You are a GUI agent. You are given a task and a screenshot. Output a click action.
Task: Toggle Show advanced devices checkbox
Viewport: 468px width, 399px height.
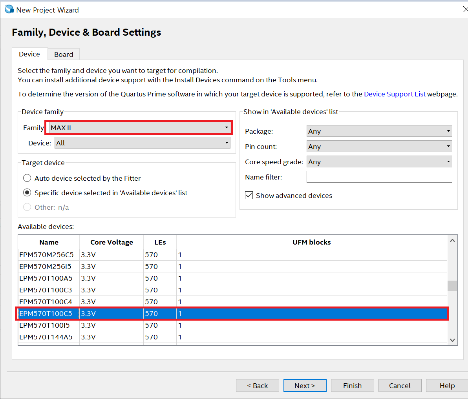click(249, 196)
